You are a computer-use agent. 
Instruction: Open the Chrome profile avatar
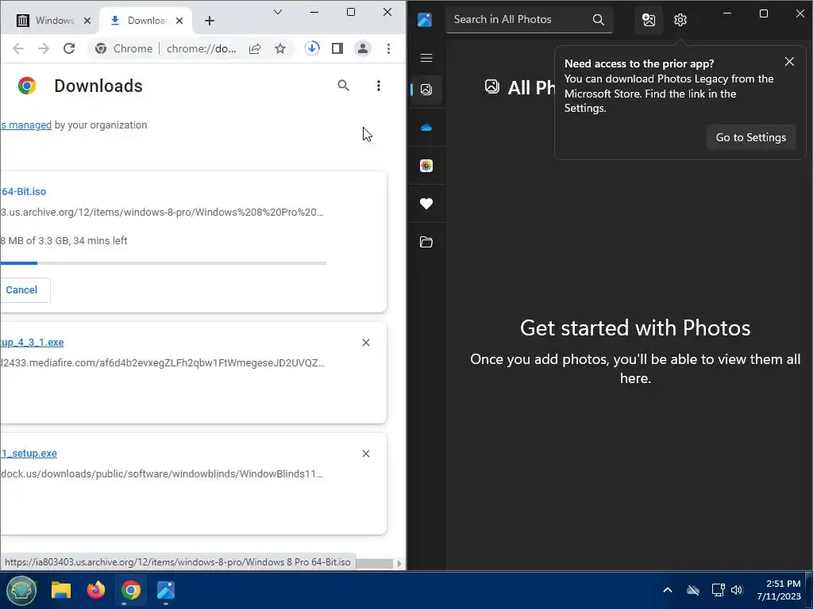362,48
